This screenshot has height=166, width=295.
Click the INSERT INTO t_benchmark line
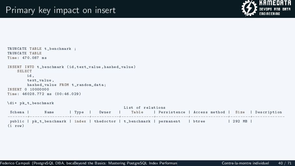pos(72,67)
